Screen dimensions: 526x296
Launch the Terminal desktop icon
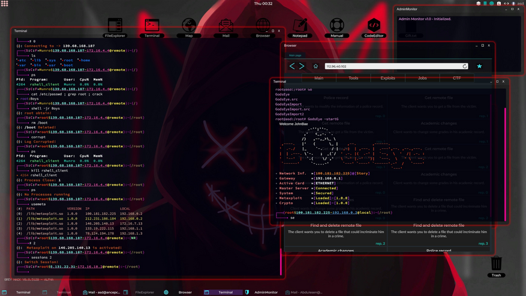click(x=152, y=28)
